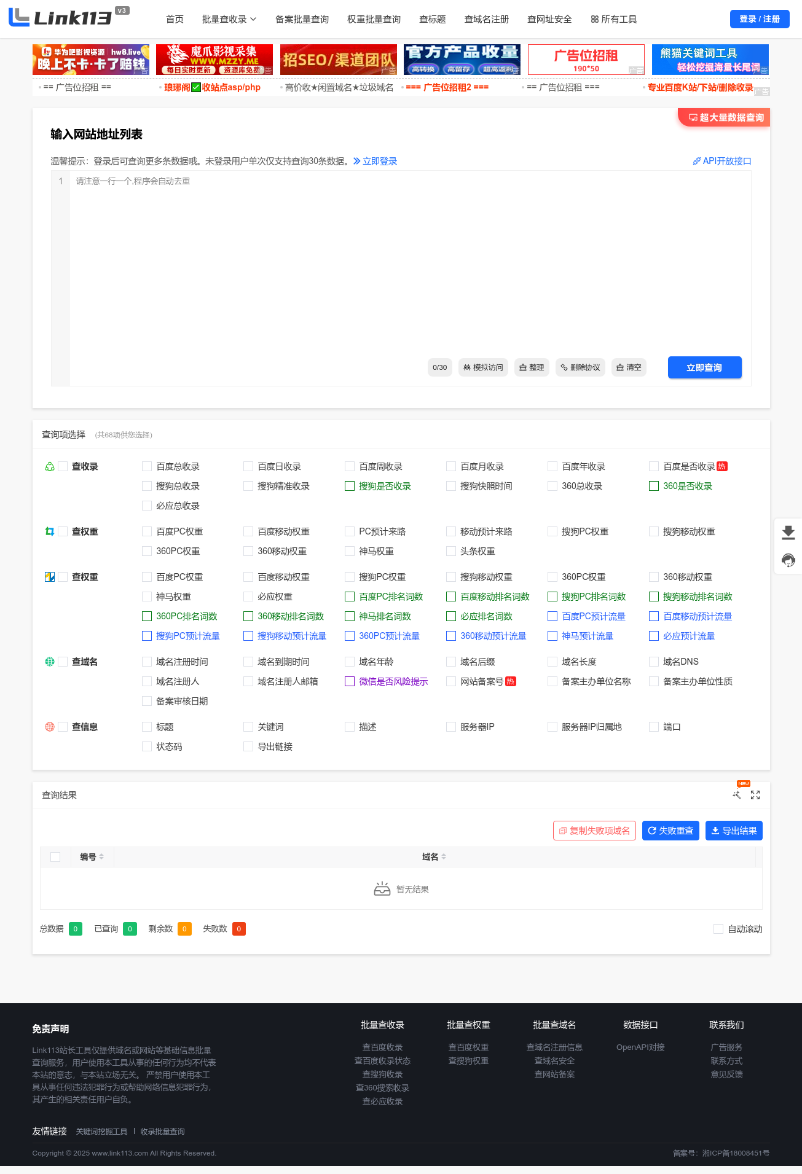This screenshot has height=1174, width=802.
Task: Click the 模拟访问 simulate visit button
Action: click(x=483, y=367)
